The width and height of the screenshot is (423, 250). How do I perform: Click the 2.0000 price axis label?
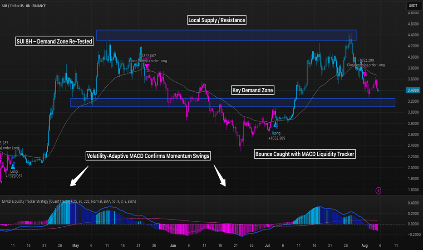413,168
